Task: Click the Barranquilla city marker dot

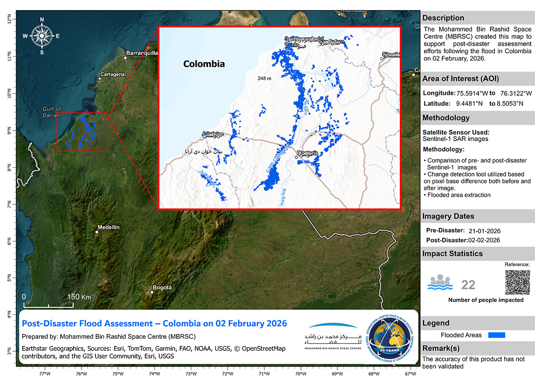Action: (x=126, y=58)
